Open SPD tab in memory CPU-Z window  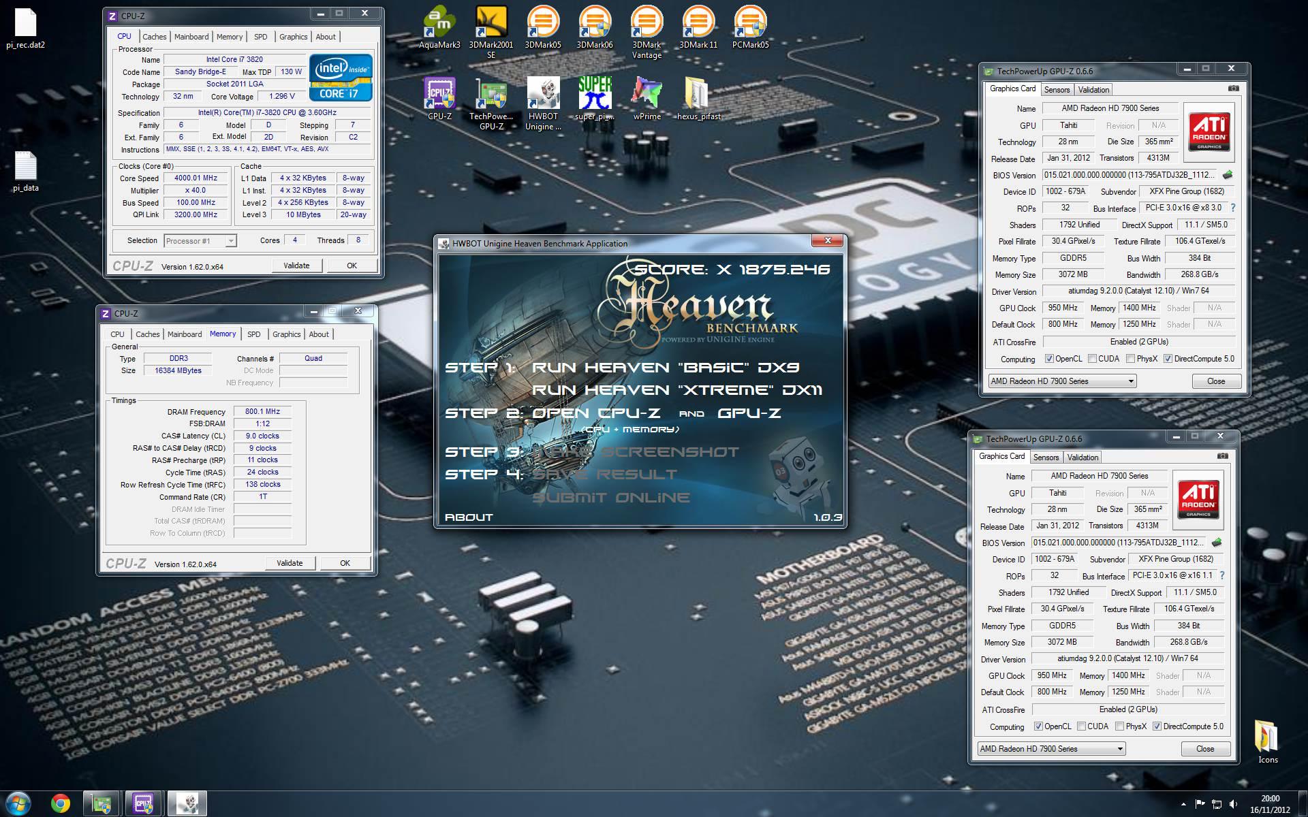(x=253, y=334)
